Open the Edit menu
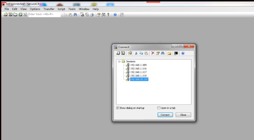Viewport: 254px width, 140px height. click(x=15, y=9)
